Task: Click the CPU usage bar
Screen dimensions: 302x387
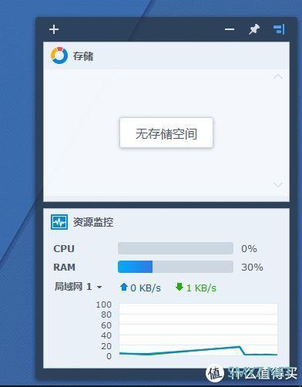Action: pos(176,248)
